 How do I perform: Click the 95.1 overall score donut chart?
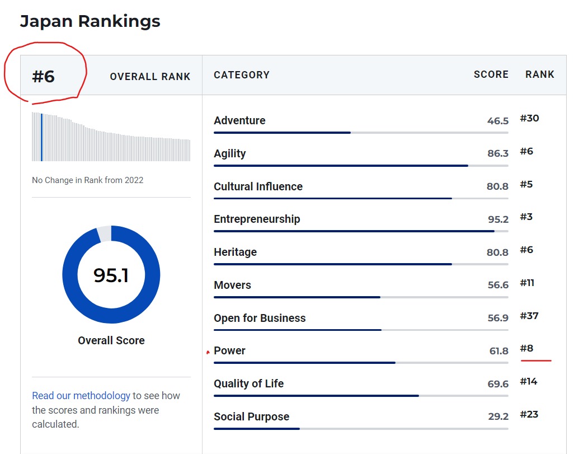click(111, 275)
